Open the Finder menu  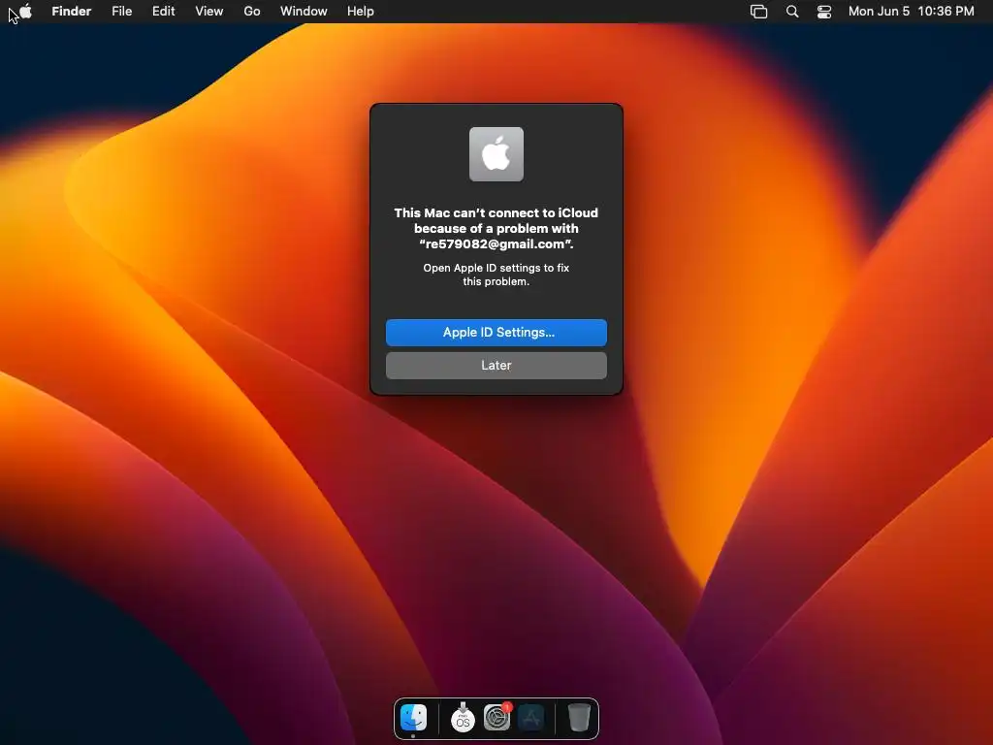pos(71,12)
